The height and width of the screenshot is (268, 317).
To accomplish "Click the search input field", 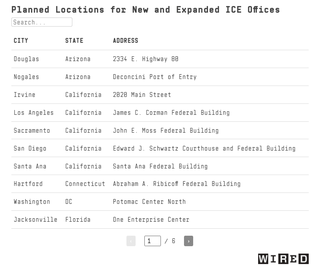I will point(42,22).
